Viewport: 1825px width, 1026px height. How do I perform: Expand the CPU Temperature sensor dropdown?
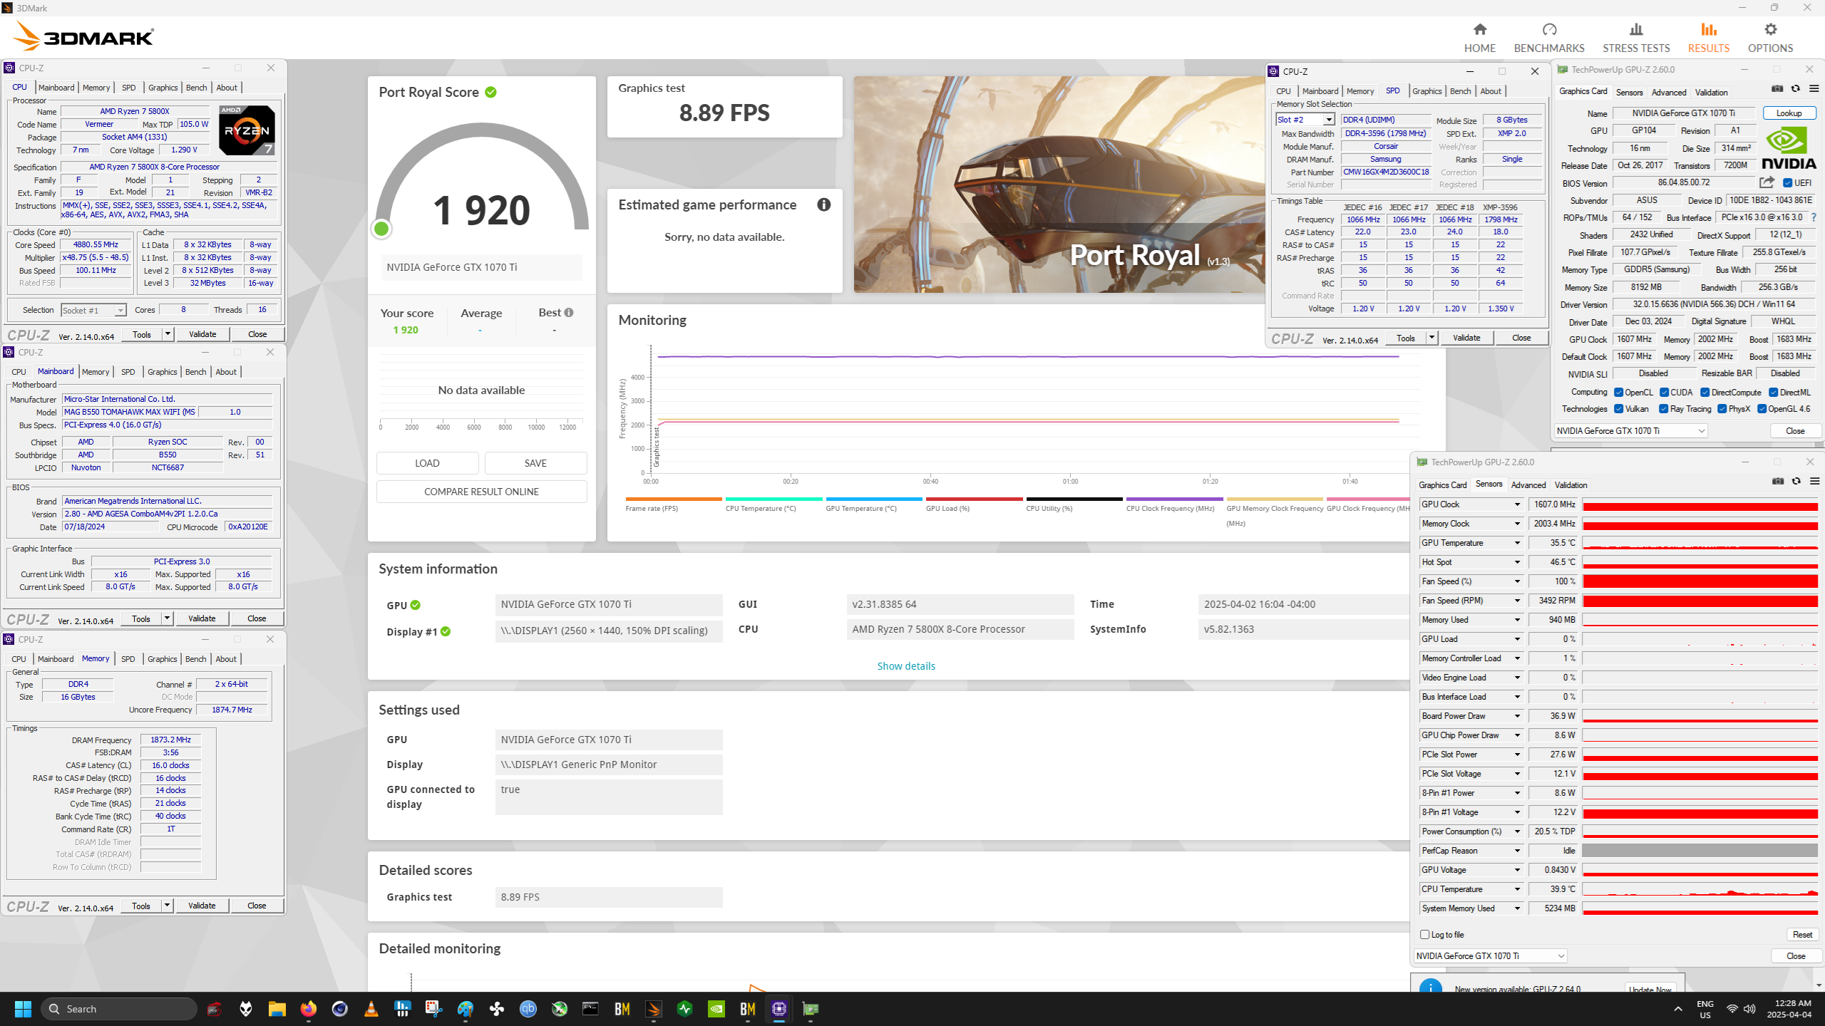click(x=1517, y=889)
